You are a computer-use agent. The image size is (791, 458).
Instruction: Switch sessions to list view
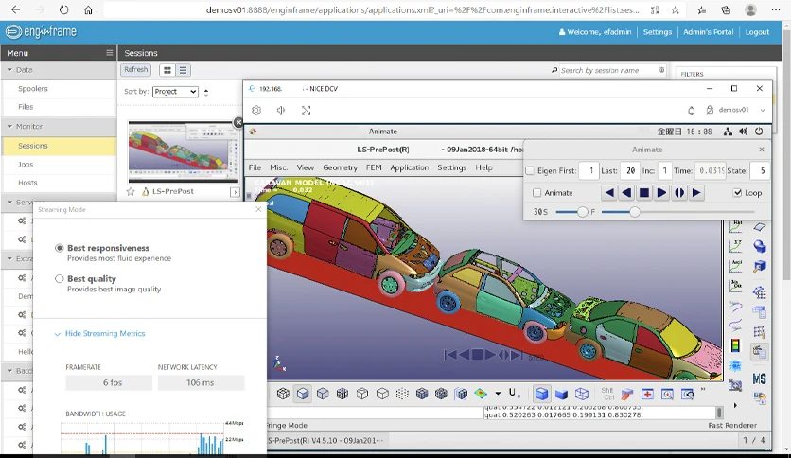point(184,70)
